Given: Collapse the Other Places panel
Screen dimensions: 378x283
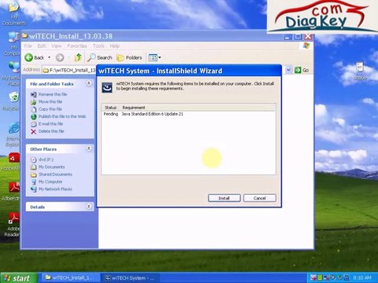Looking at the screenshot, I should pyautogui.click(x=89, y=149).
